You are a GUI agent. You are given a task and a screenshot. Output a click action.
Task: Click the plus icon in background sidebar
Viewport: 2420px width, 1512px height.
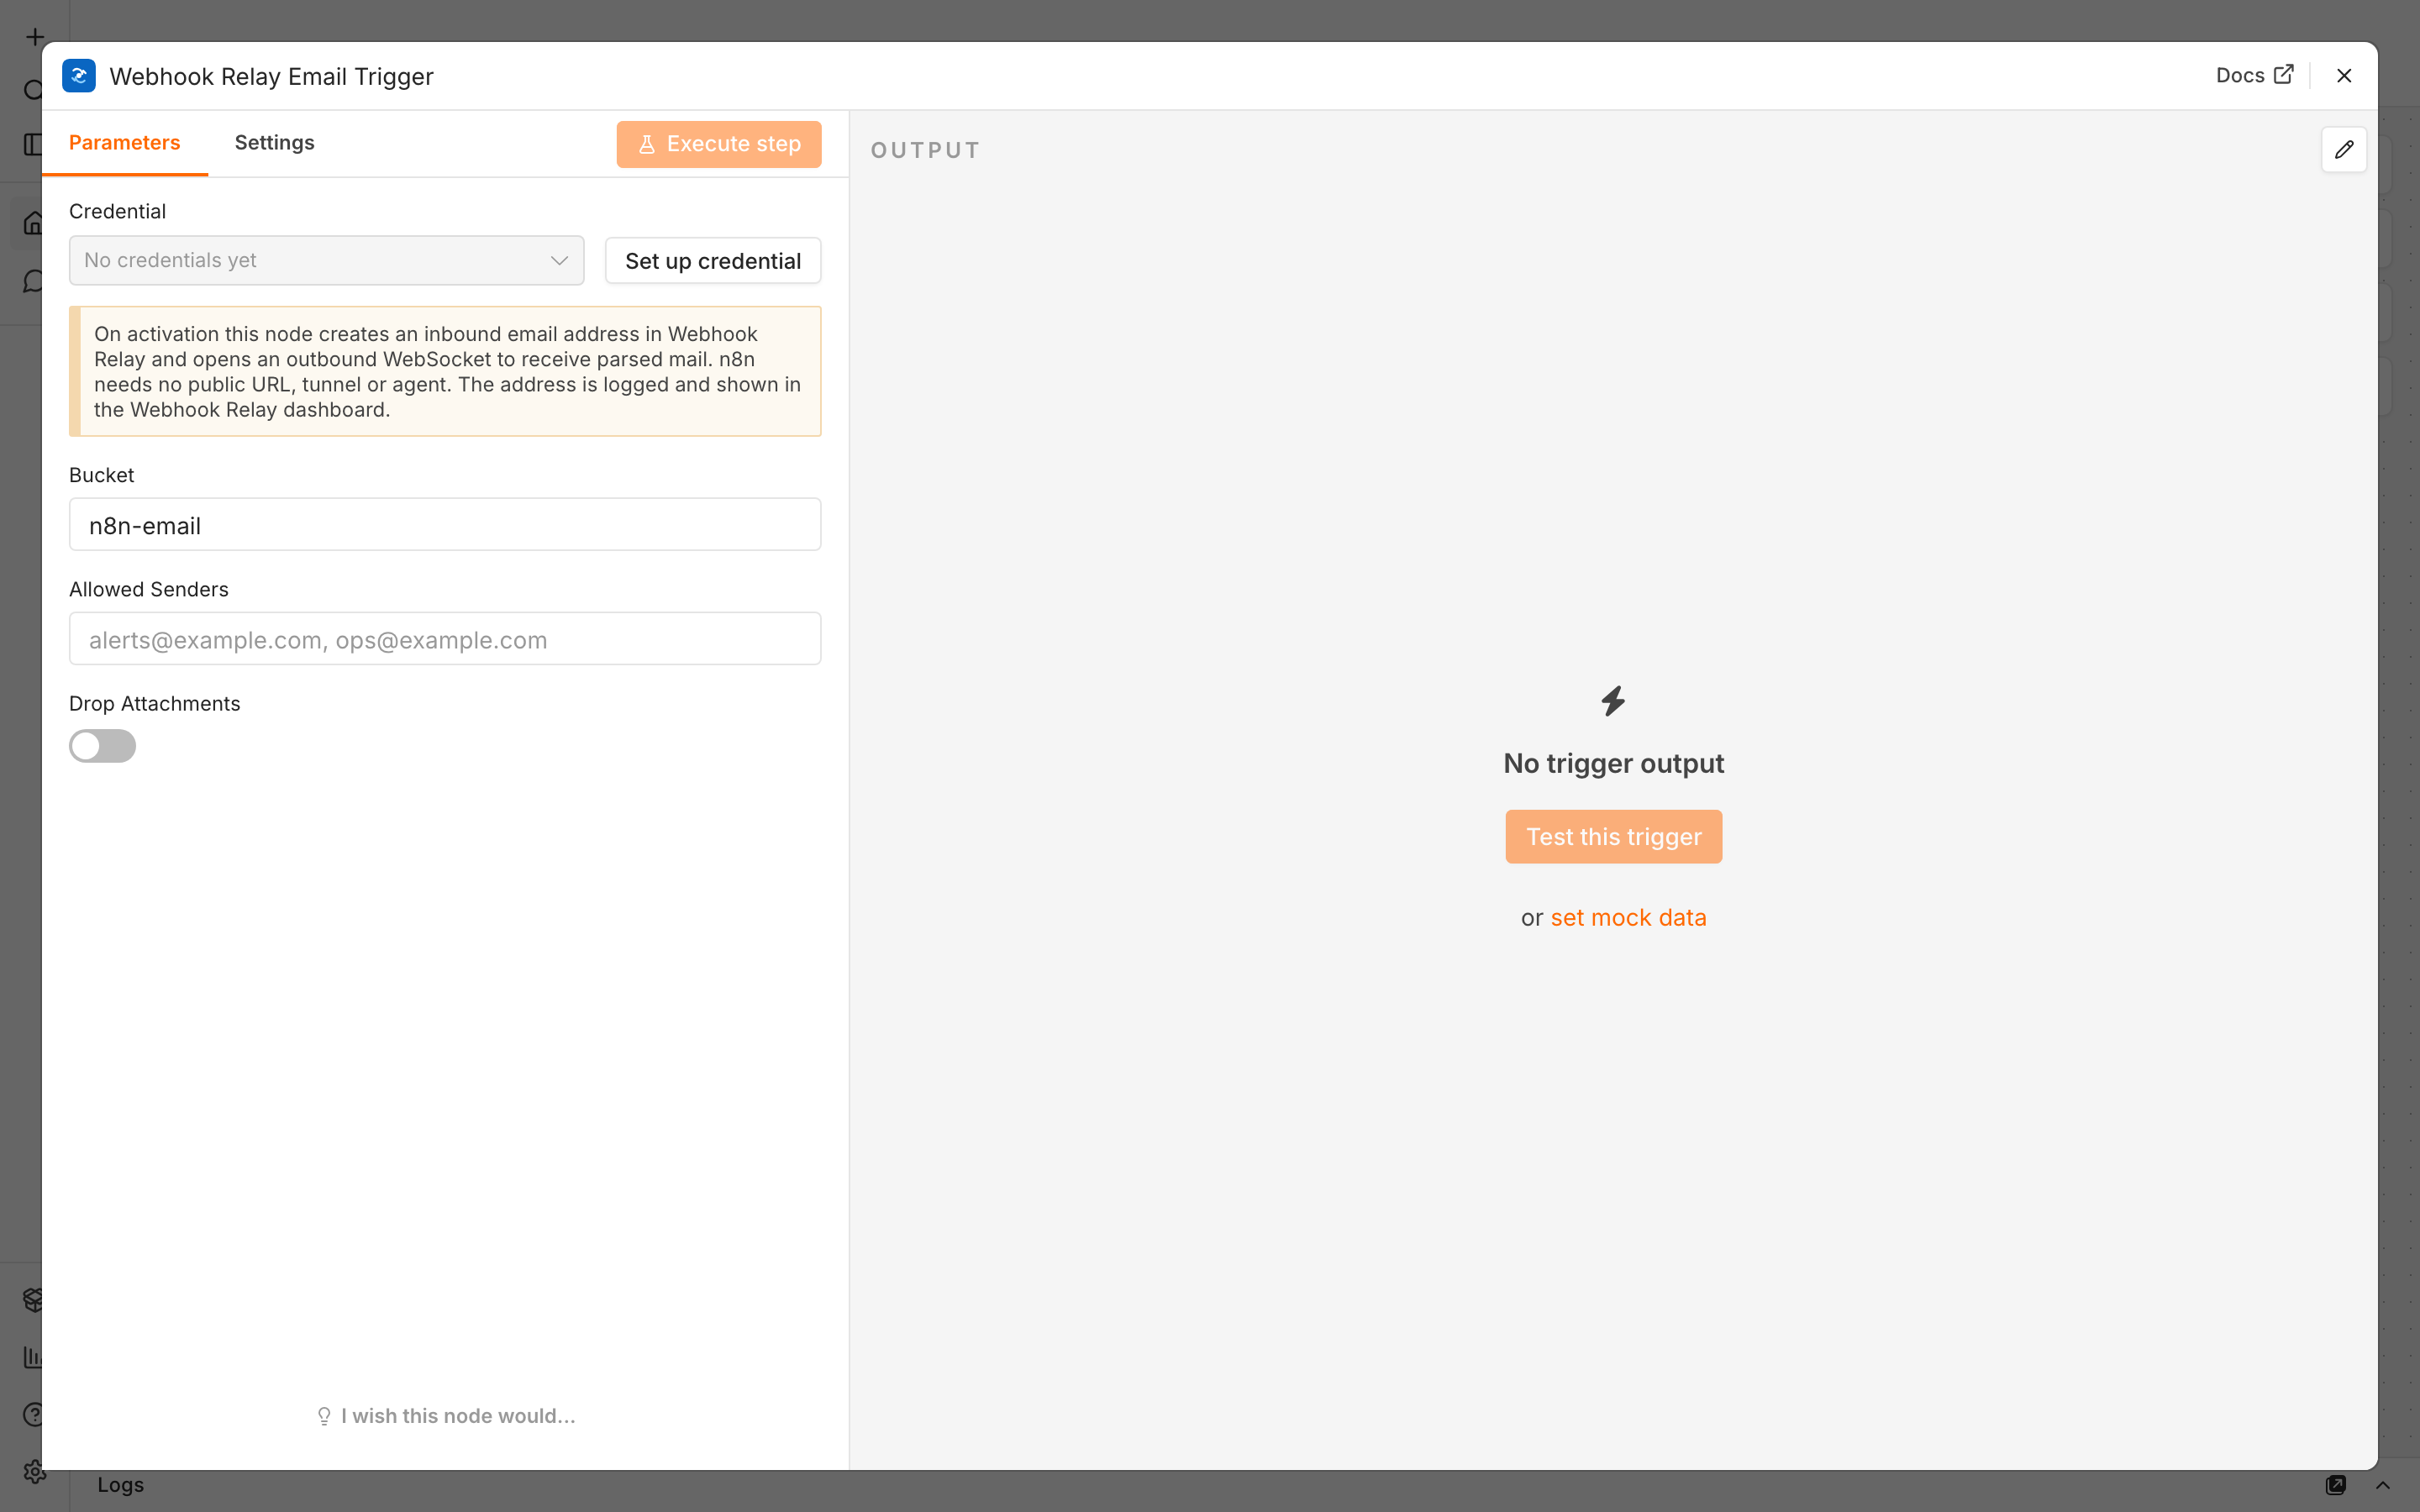[35, 37]
